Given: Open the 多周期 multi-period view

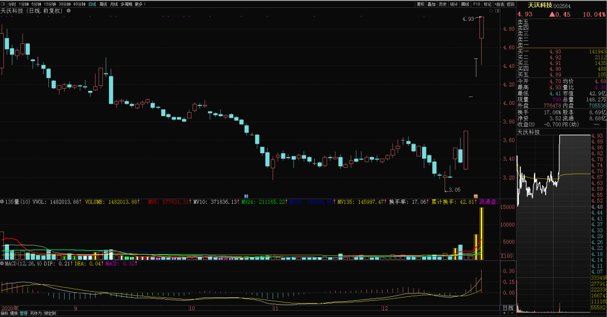Looking at the screenshot, I should (126, 4).
